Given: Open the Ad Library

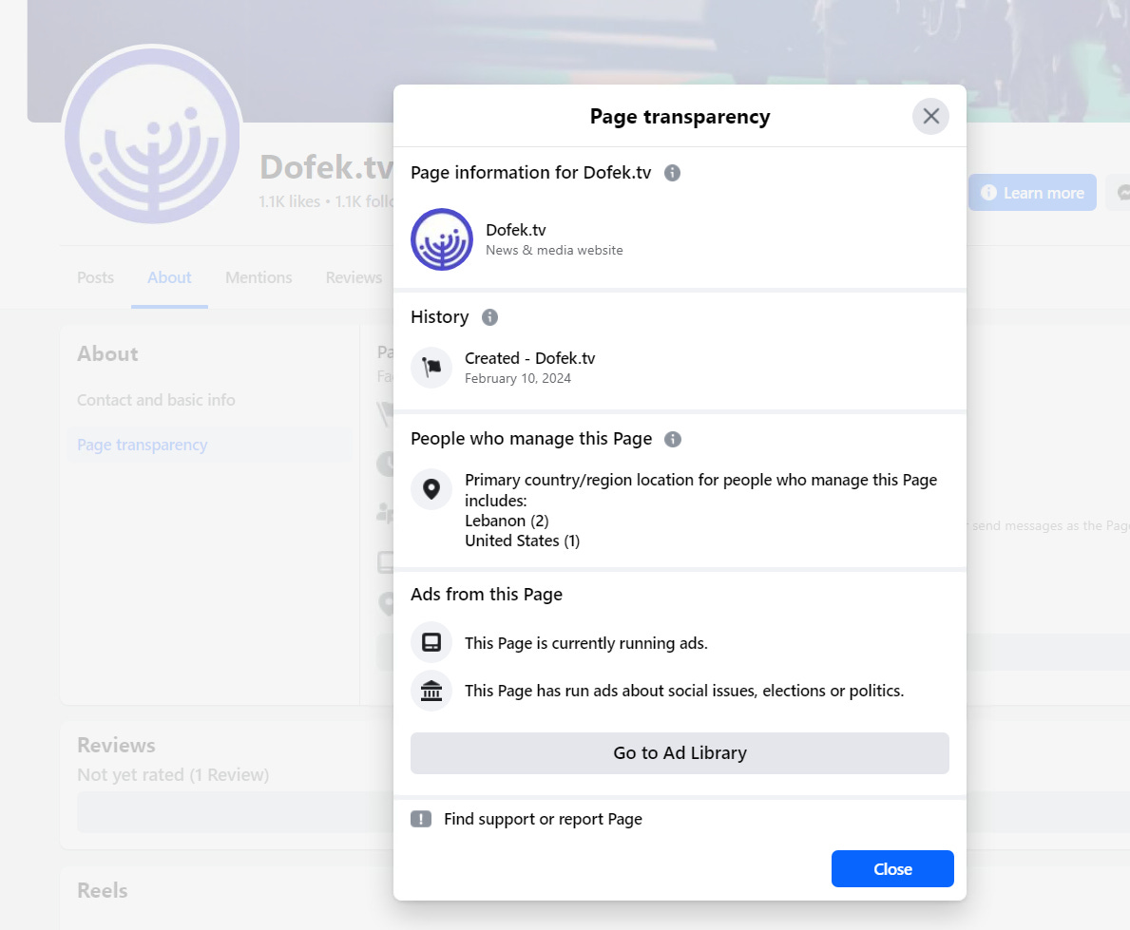Looking at the screenshot, I should (x=680, y=752).
